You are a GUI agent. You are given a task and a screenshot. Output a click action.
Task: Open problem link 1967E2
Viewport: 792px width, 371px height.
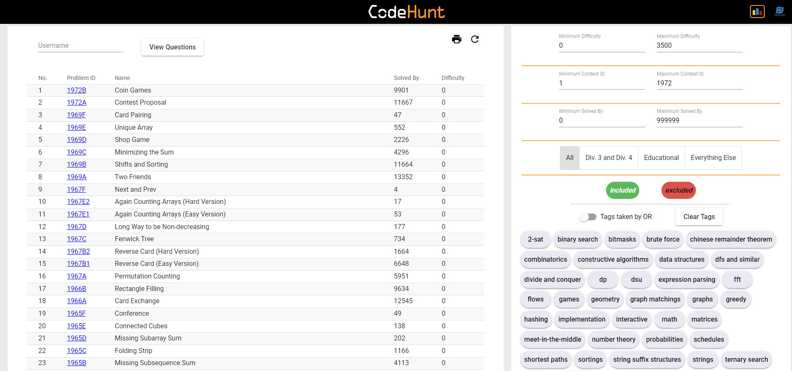click(x=78, y=202)
